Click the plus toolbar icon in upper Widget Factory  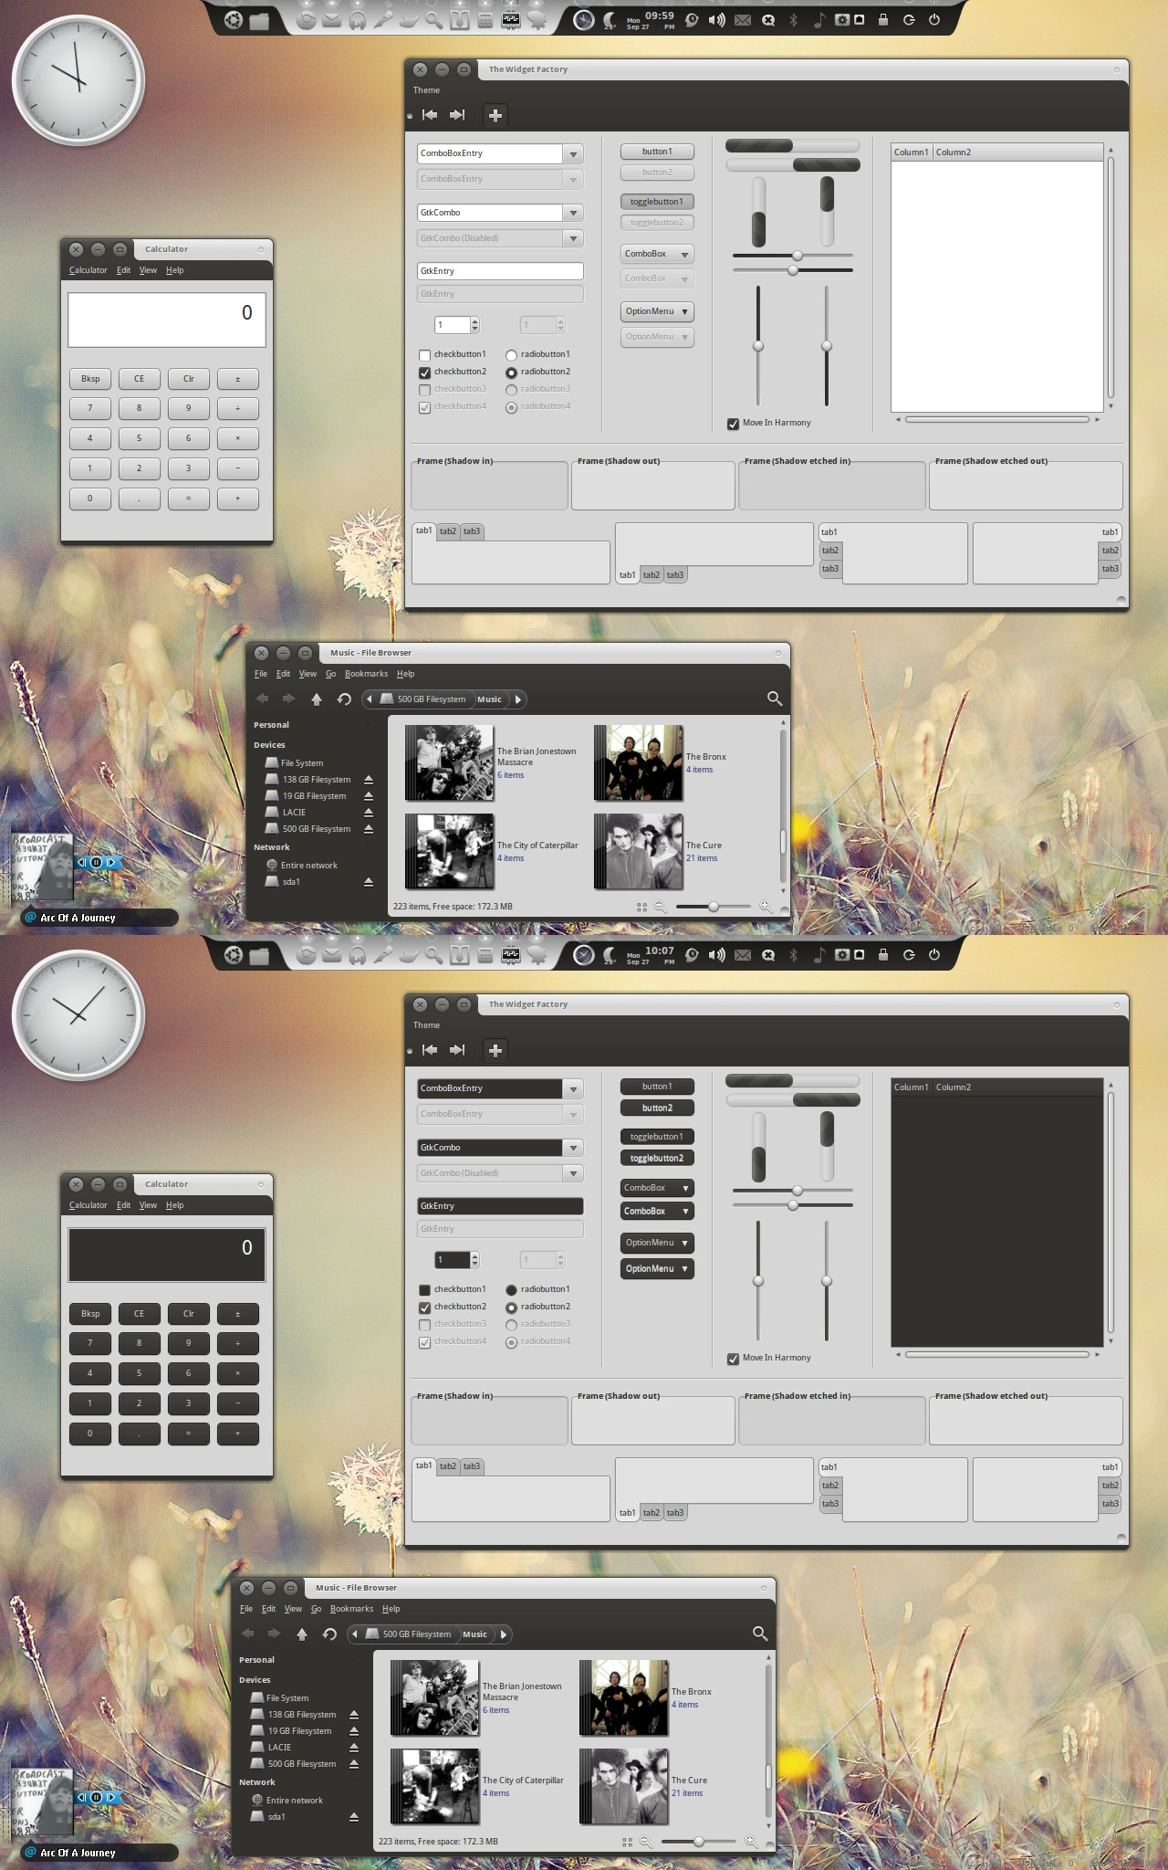click(x=495, y=115)
